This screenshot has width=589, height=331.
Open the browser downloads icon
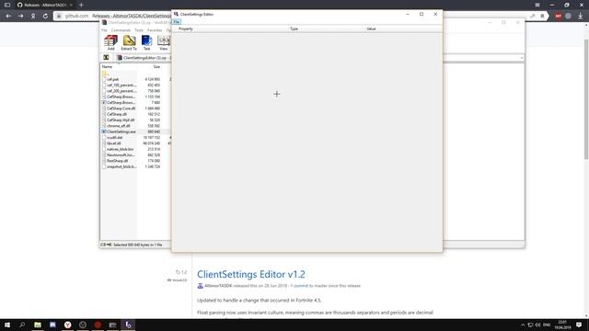pyautogui.click(x=581, y=17)
